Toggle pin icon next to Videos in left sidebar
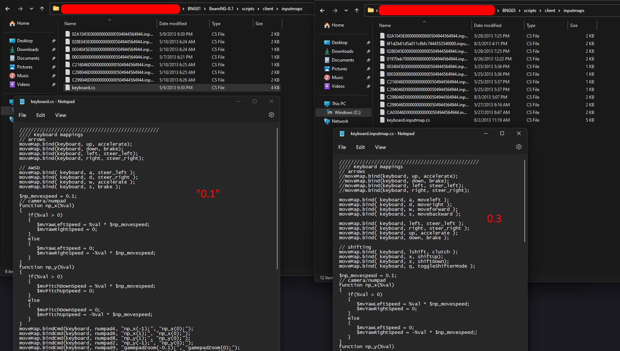620x351 pixels. (53, 84)
